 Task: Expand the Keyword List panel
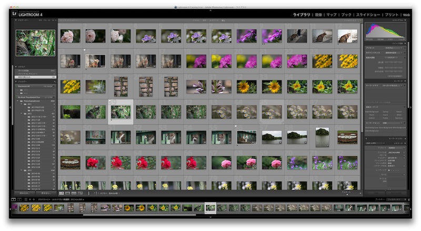405,138
